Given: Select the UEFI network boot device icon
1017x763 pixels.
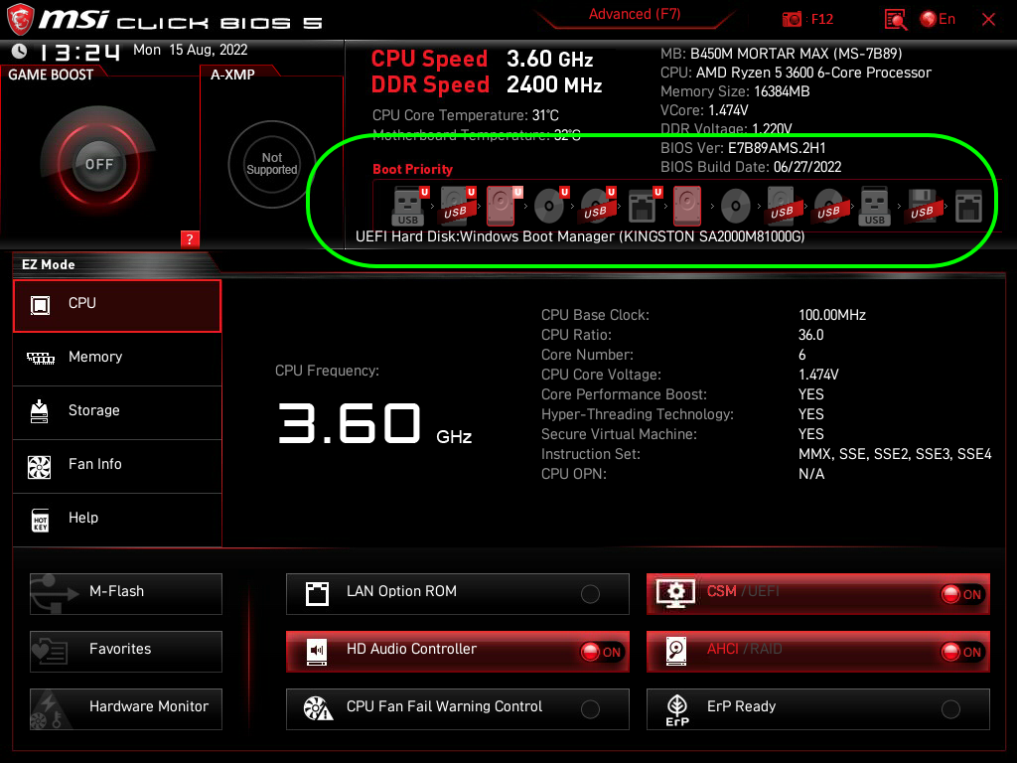Looking at the screenshot, I should [x=643, y=207].
